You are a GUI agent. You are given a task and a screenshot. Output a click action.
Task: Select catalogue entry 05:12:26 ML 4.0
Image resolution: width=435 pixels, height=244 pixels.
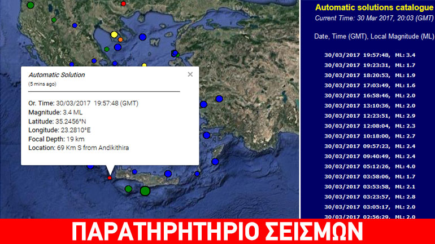coord(370,167)
